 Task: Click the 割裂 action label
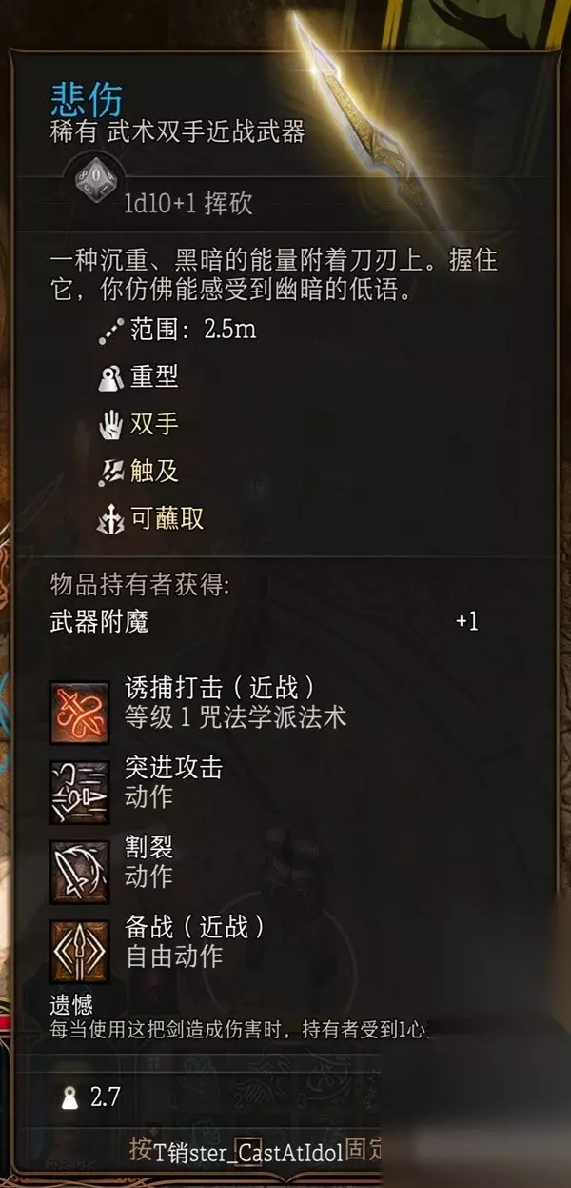[148, 846]
